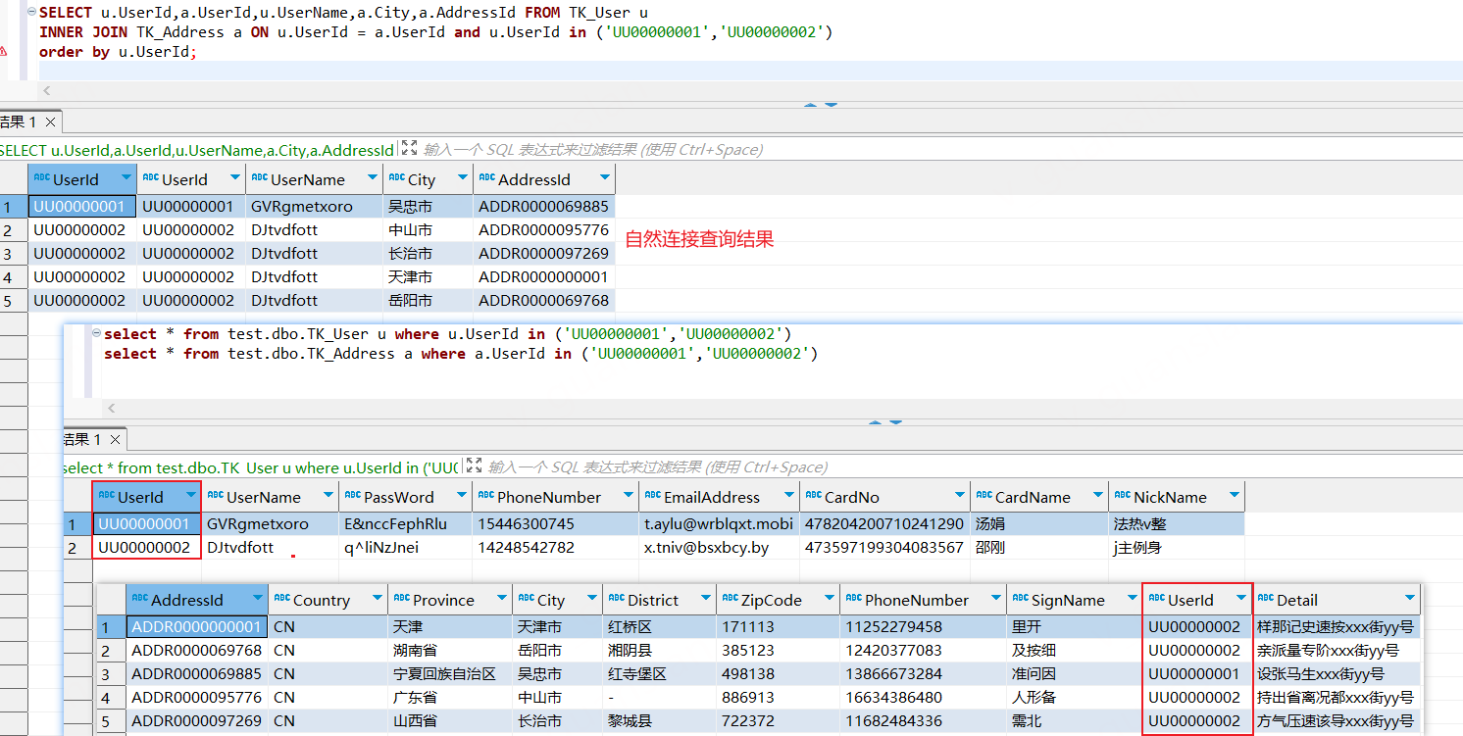Click the ABC type icon in the EmailAddress header
Screen dimensions: 1463x736
coord(652,497)
